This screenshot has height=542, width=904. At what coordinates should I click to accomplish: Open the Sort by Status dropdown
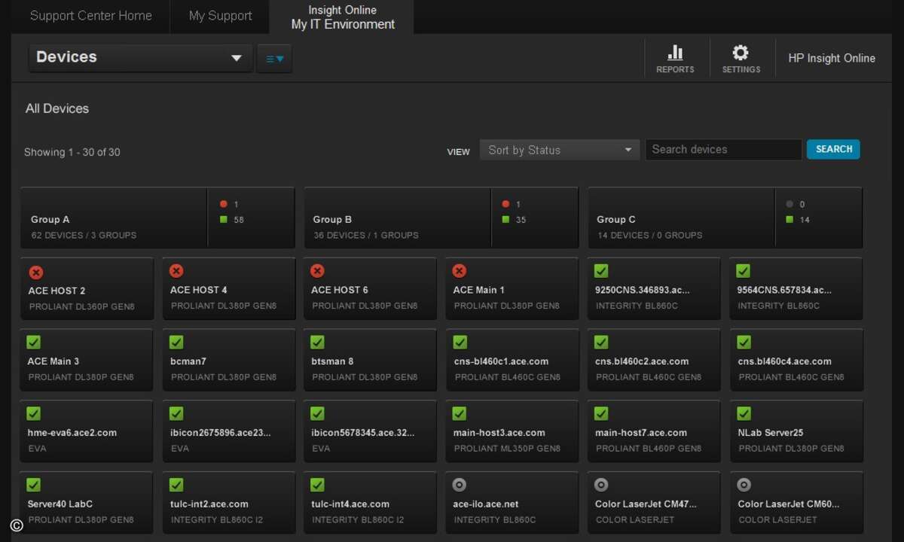coord(560,150)
